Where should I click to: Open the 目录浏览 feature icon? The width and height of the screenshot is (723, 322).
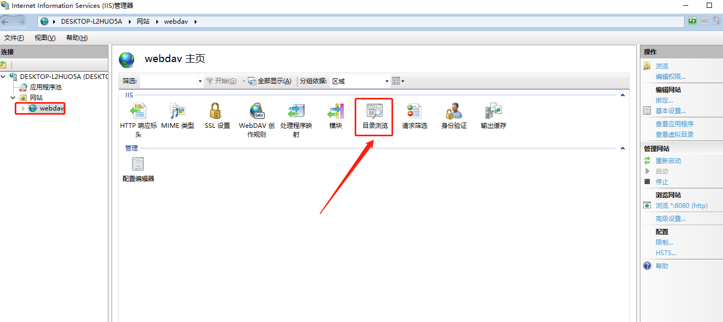(x=375, y=111)
